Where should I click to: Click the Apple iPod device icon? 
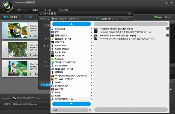pyautogui.click(x=52, y=45)
